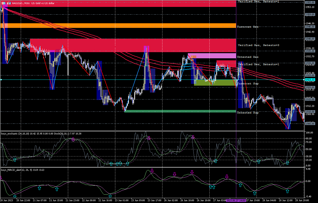Click the 1955.00 price level label
Viewport: 318px width, 203px height.
click(x=310, y=2)
